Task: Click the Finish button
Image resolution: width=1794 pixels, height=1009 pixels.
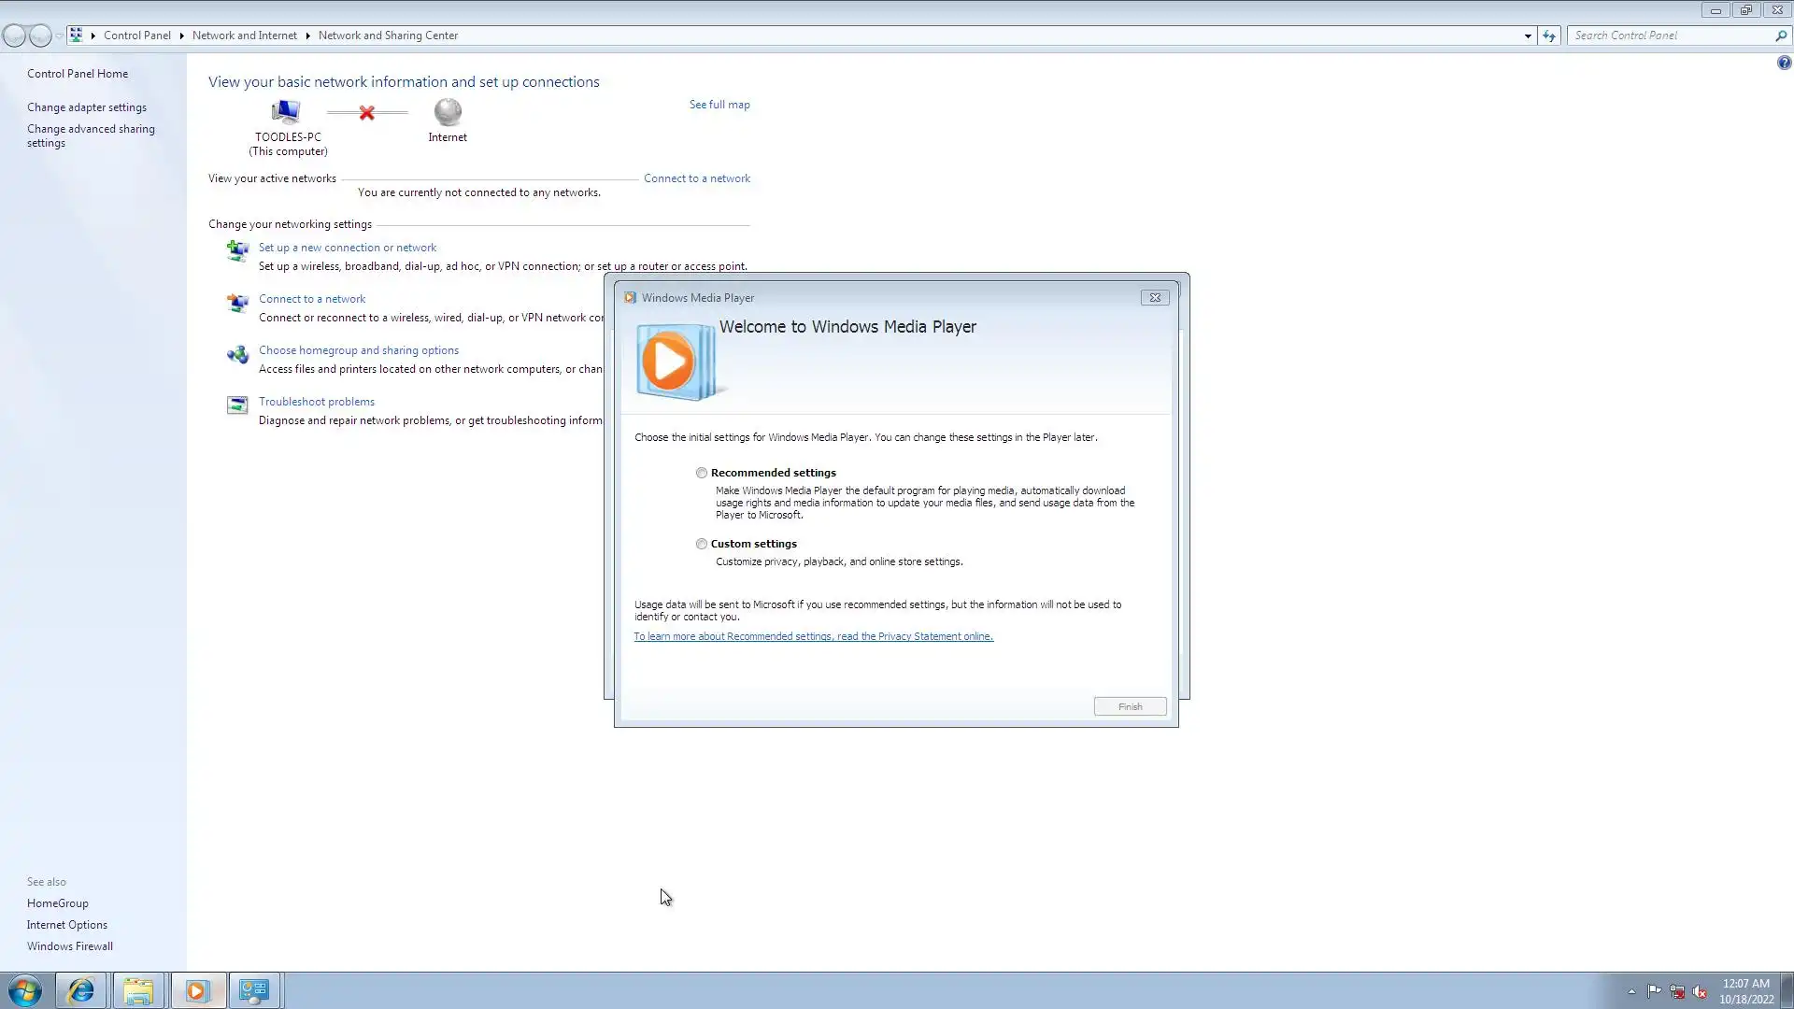Action: click(x=1130, y=706)
